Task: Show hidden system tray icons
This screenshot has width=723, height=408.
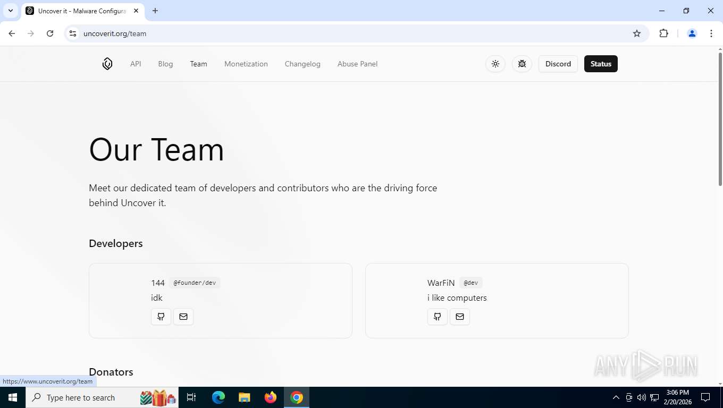Action: pos(616,397)
